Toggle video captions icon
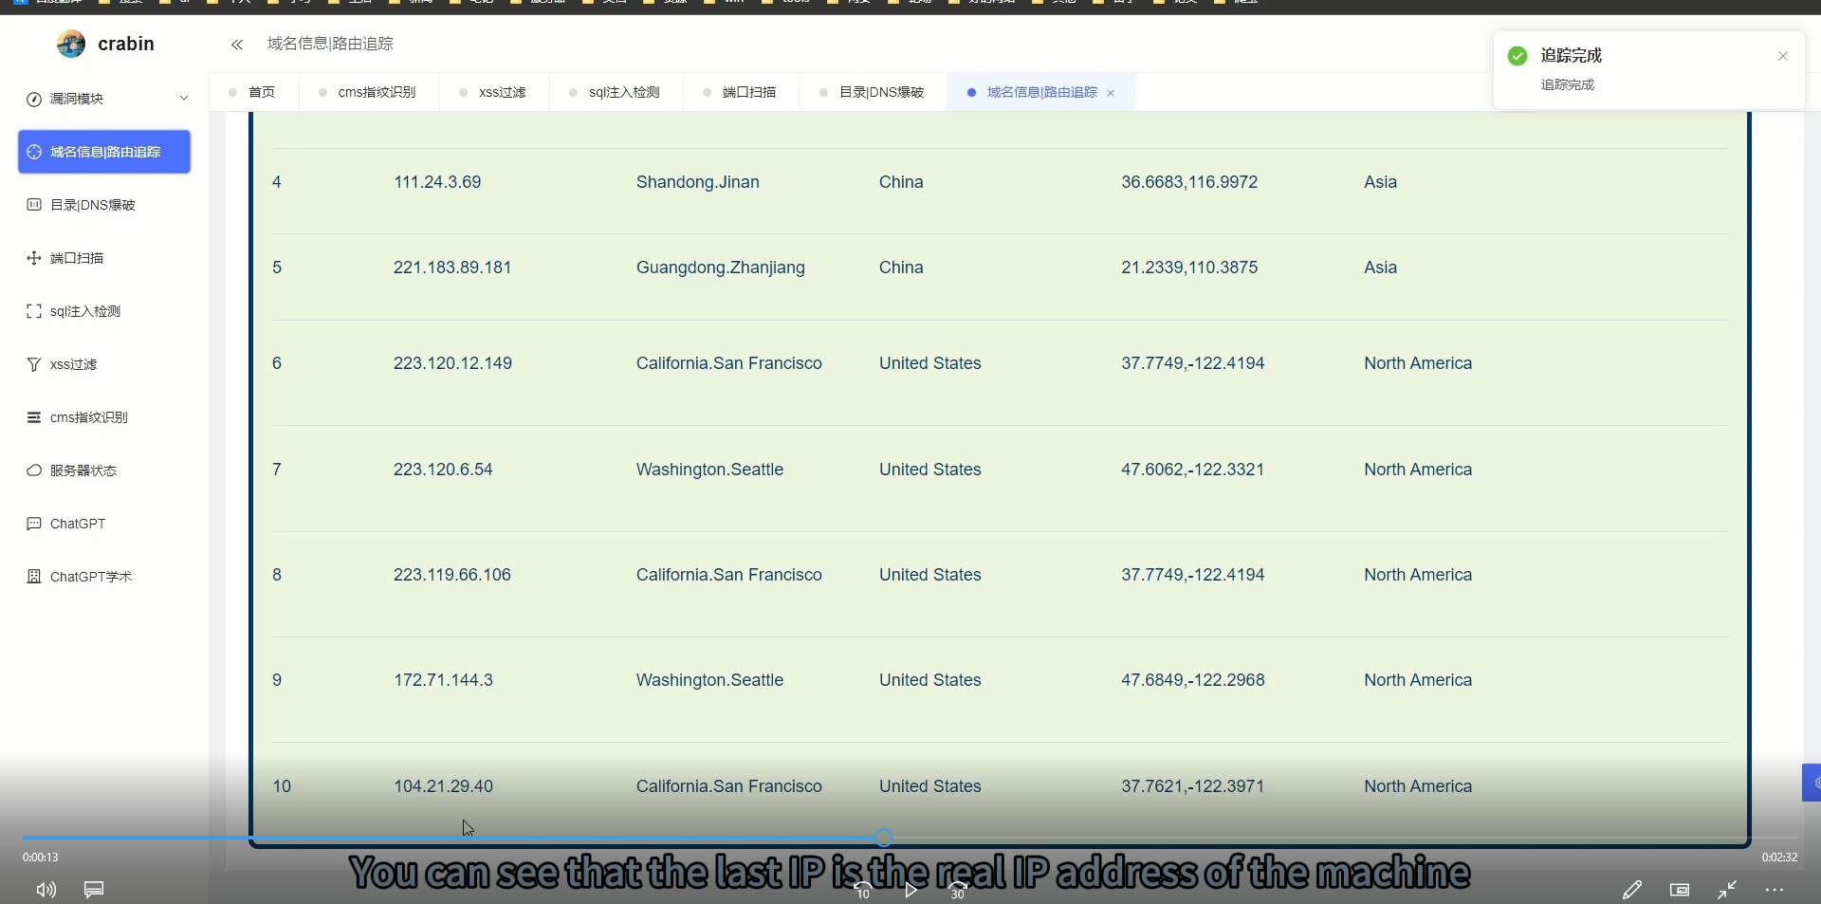The width and height of the screenshot is (1821, 904). [94, 890]
